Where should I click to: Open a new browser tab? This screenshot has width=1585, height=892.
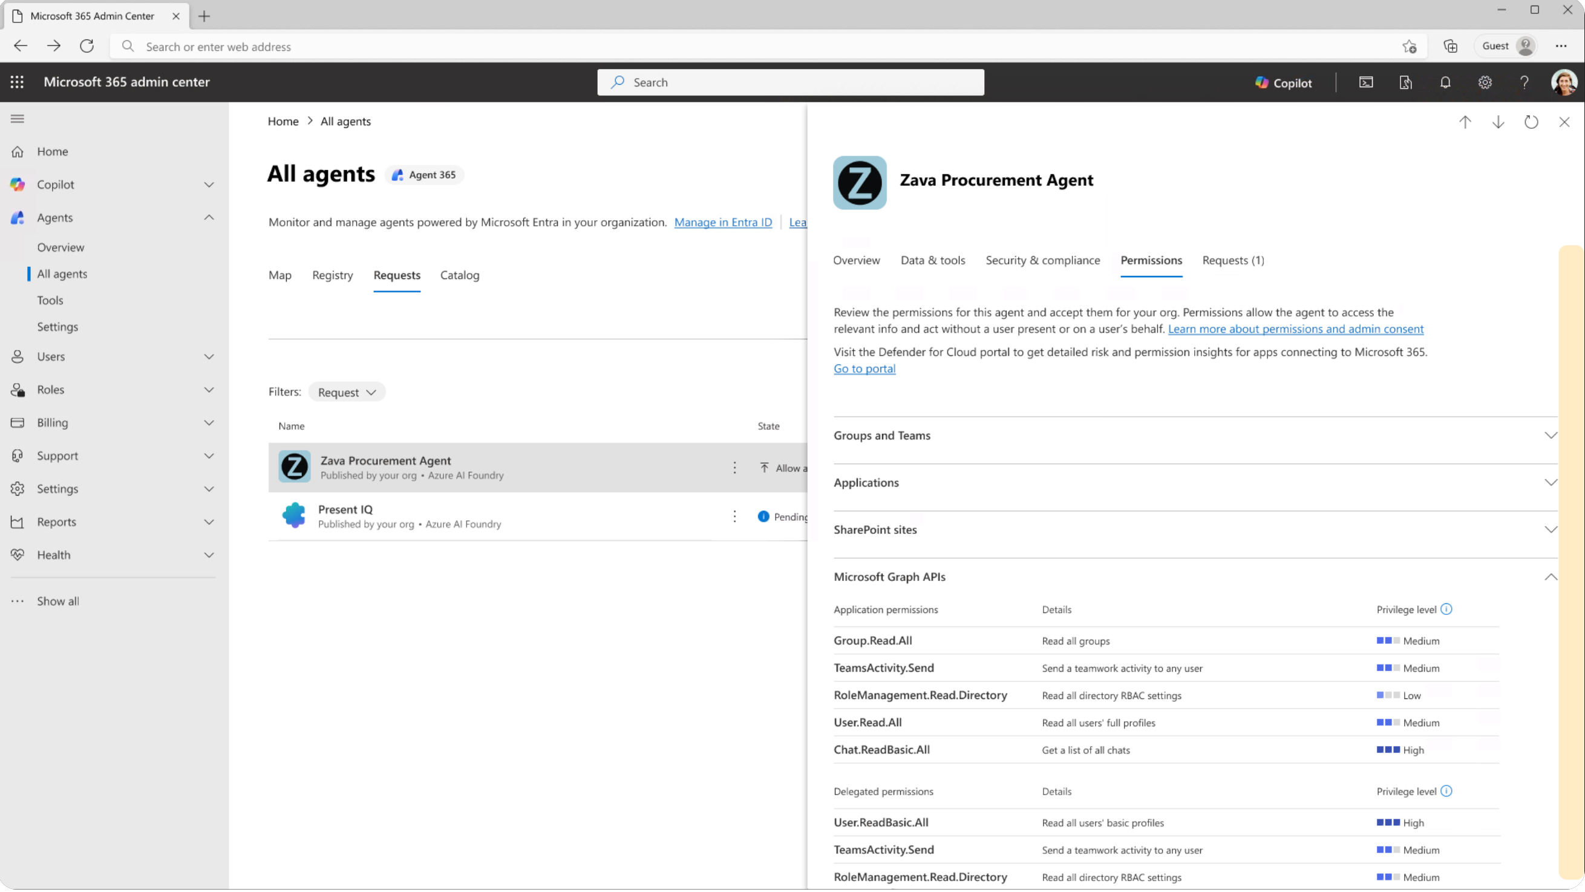click(x=204, y=16)
